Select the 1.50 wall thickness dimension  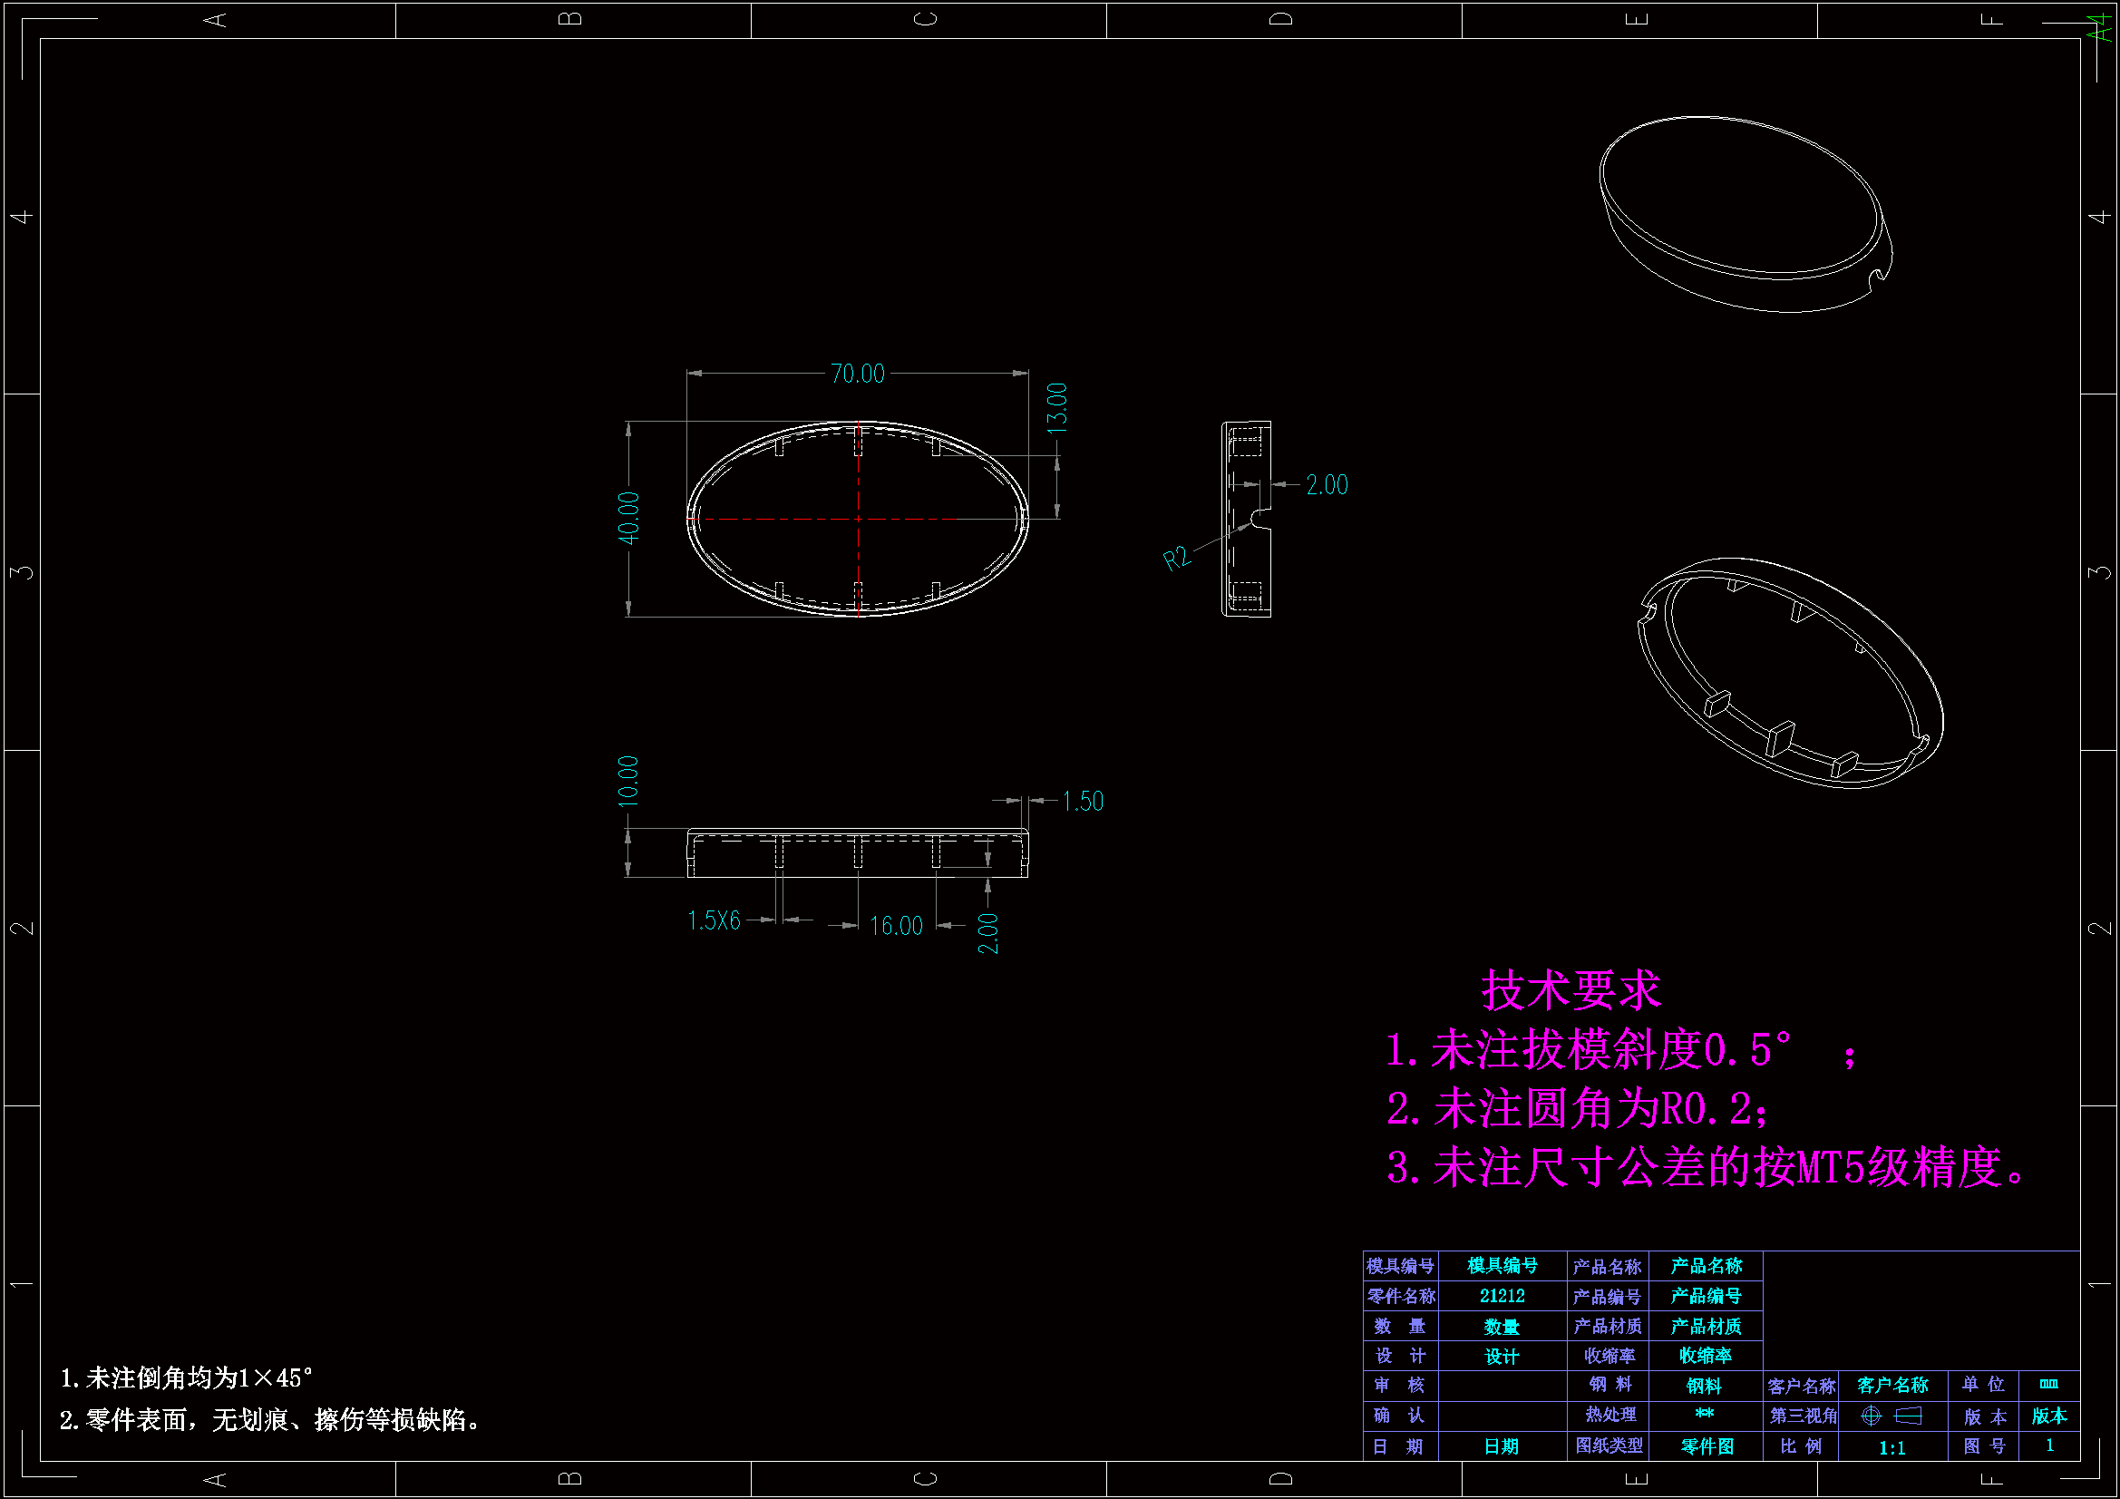[1082, 801]
